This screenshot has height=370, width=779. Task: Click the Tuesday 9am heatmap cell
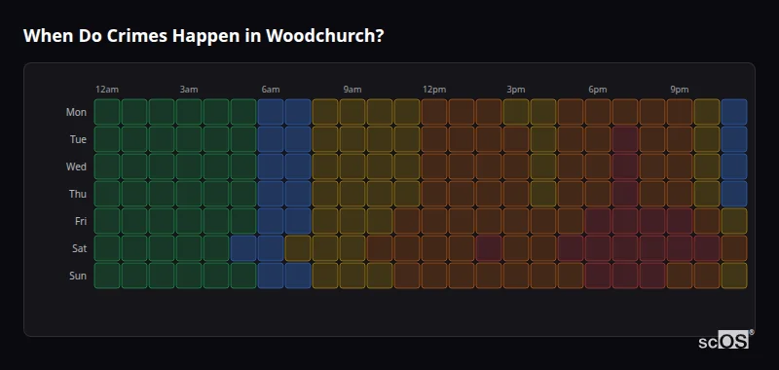352,139
